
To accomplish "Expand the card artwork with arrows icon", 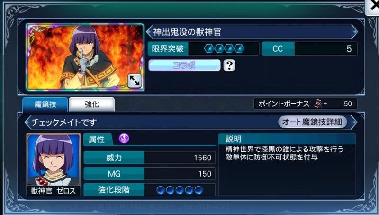I will [135, 81].
